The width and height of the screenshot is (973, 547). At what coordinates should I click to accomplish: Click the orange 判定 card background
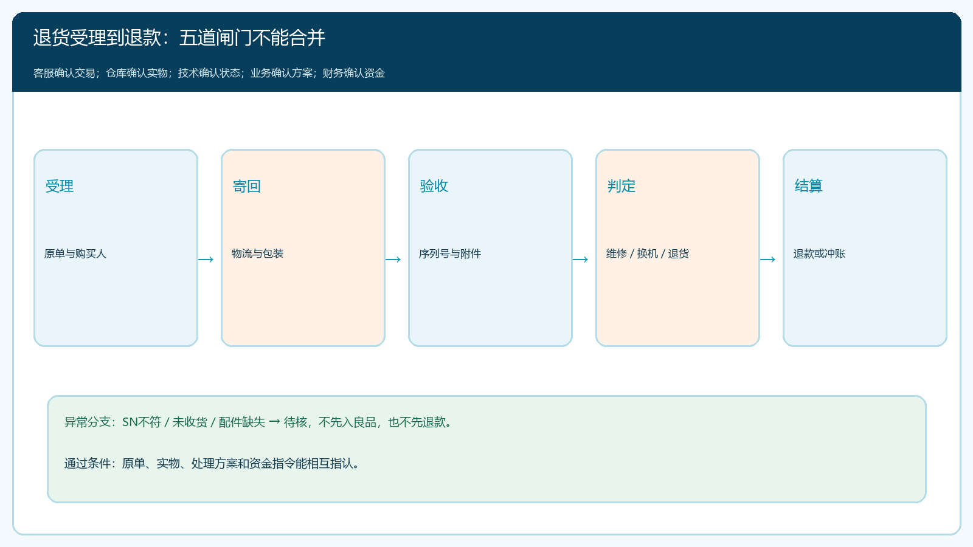click(x=678, y=304)
